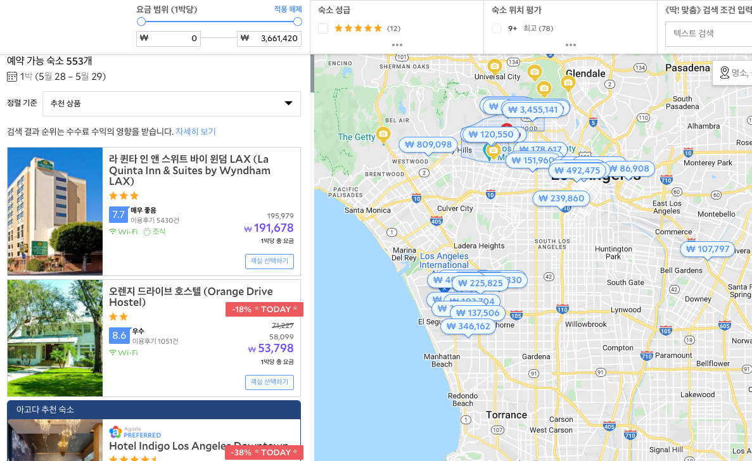
Task: Select the ₩ 809,098 map price marker
Action: pyautogui.click(x=428, y=145)
